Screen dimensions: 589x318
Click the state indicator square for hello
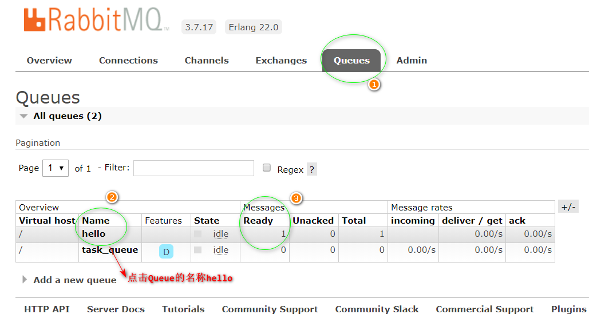197,234
